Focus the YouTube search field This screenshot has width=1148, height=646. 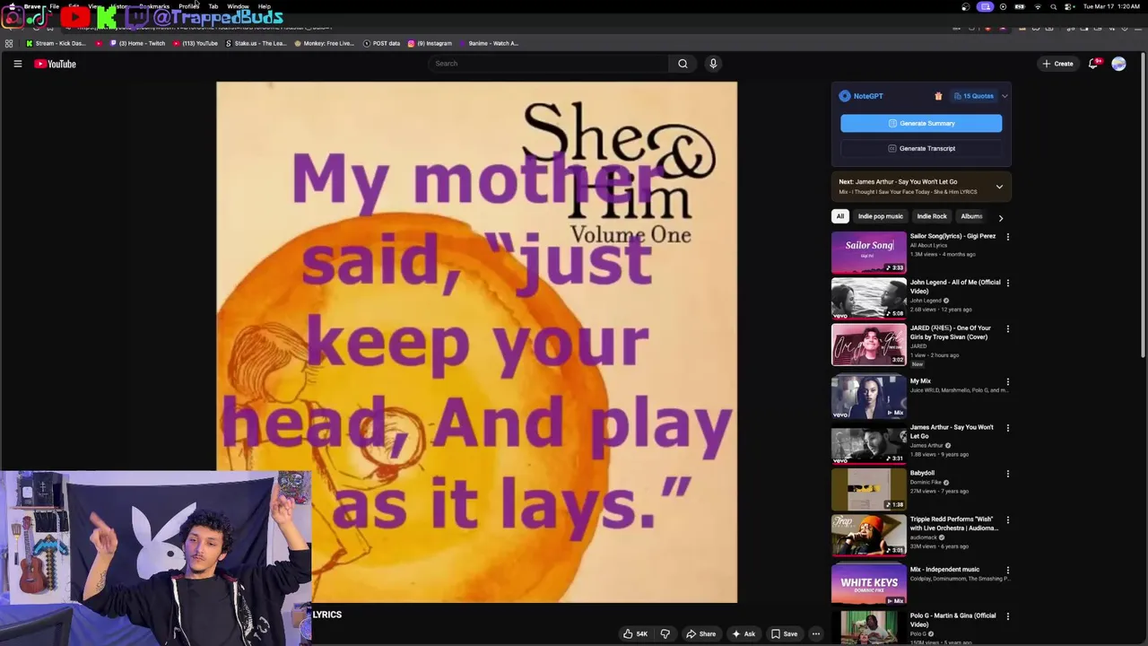549,64
